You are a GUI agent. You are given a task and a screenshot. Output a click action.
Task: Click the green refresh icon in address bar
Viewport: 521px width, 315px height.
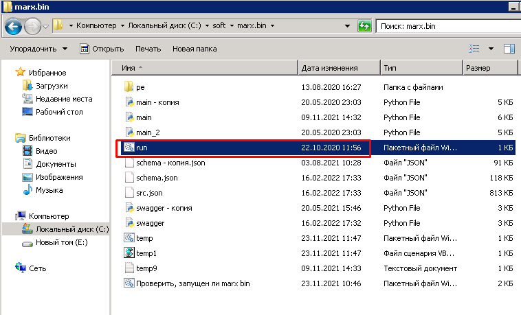(364, 26)
